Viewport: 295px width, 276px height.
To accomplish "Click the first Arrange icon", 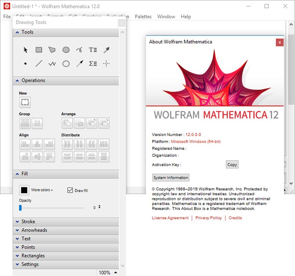I will click(x=67, y=123).
